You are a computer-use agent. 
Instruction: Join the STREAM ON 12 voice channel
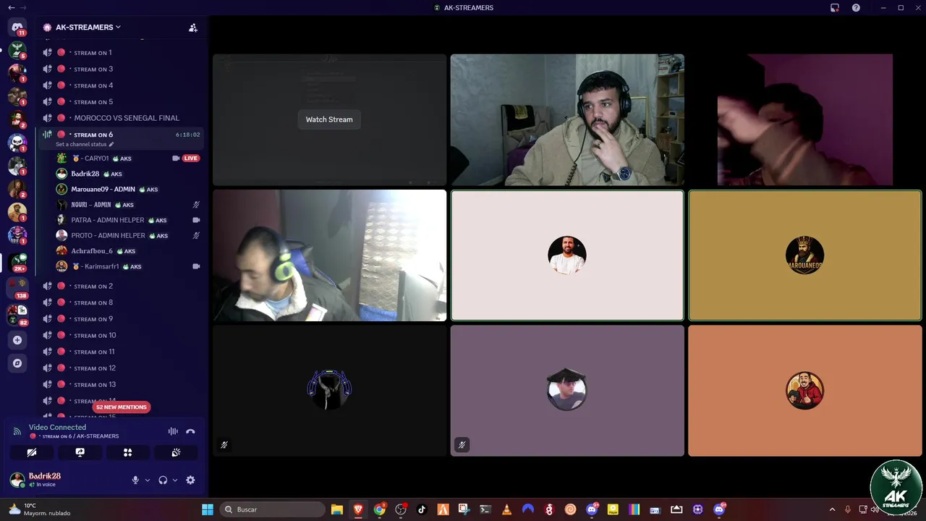[x=121, y=368]
